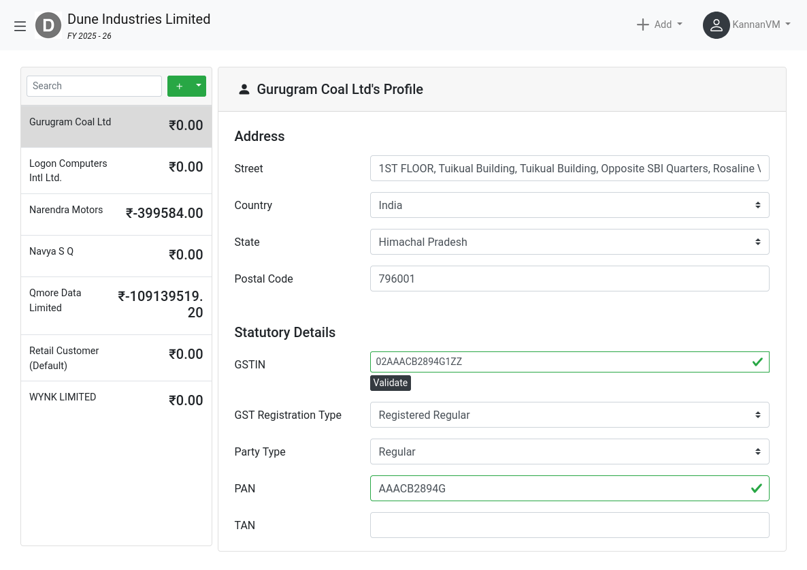This screenshot has width=807, height=570.
Task: Click the Postal Code field
Action: click(570, 279)
